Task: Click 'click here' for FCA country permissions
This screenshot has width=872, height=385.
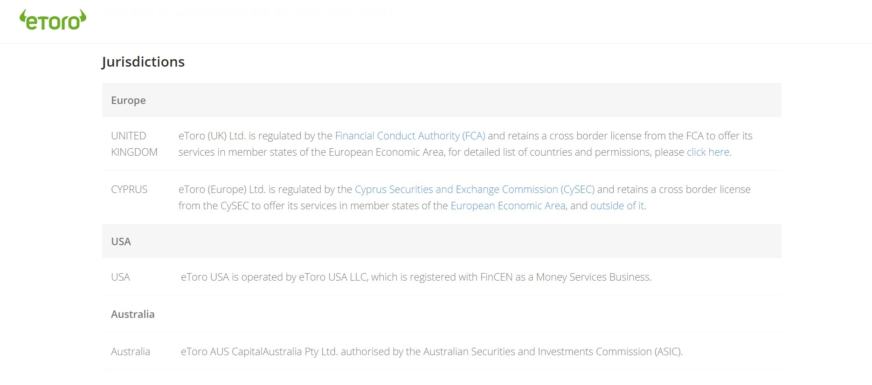Action: [x=708, y=152]
